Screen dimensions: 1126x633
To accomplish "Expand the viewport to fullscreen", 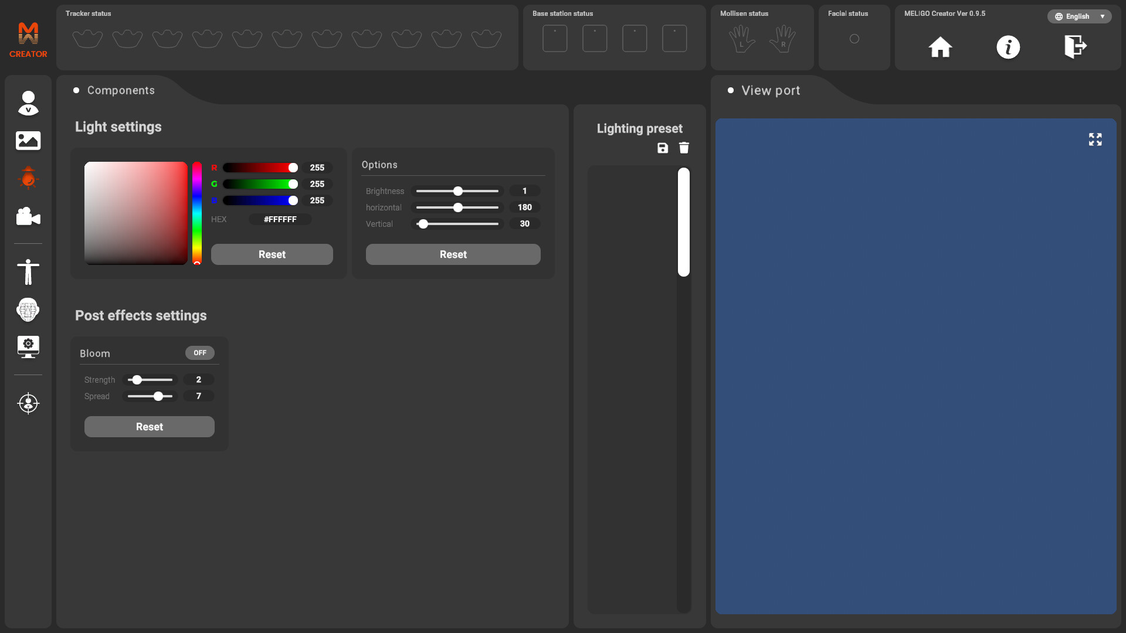I will [x=1095, y=139].
